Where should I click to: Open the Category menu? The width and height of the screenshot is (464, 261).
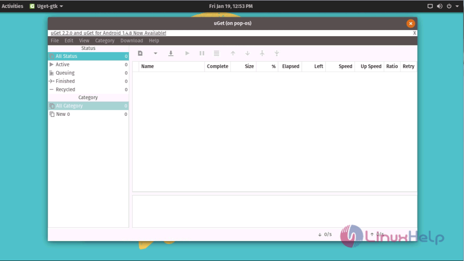105,41
